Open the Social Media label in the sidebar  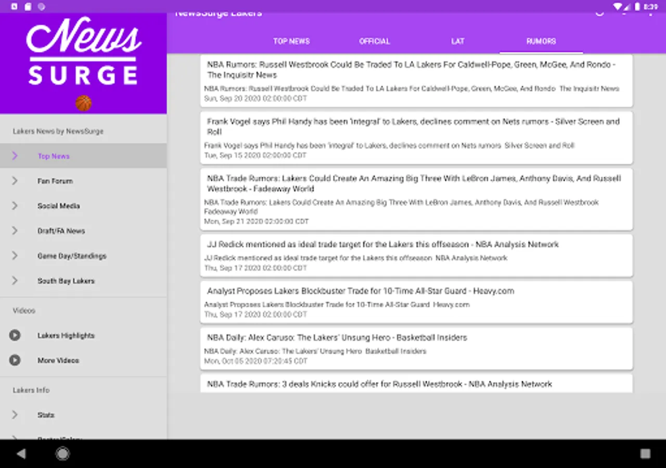(59, 206)
